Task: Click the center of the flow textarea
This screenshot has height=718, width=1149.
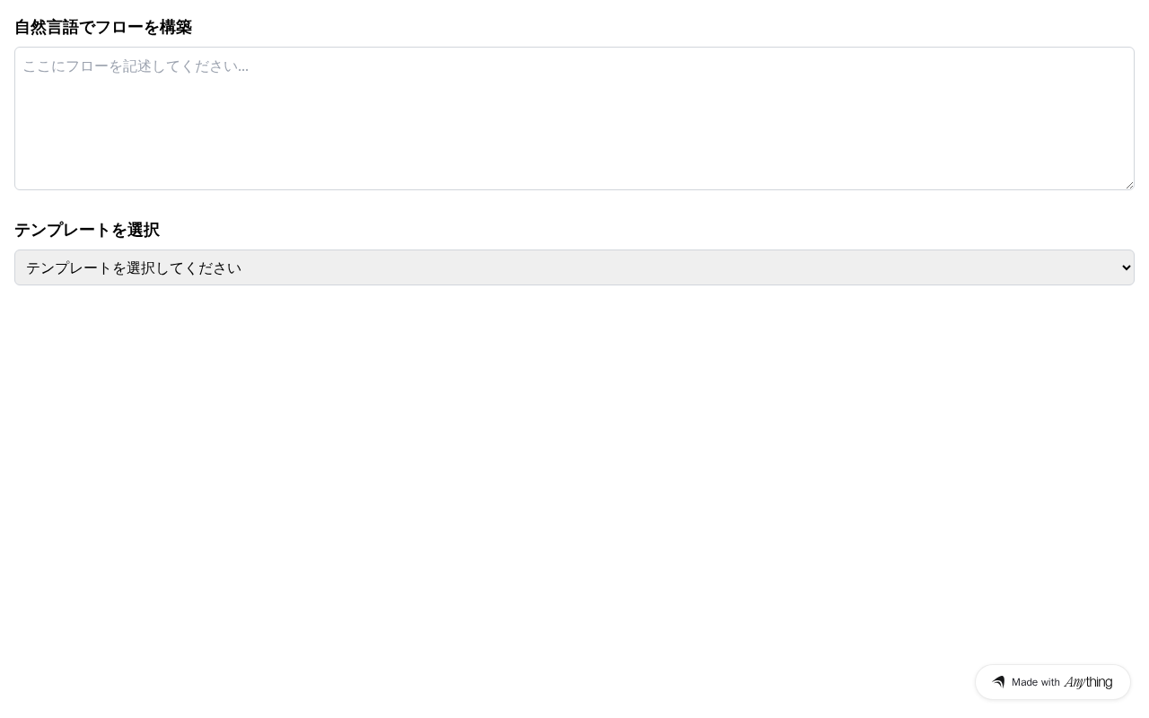Action: 574,118
